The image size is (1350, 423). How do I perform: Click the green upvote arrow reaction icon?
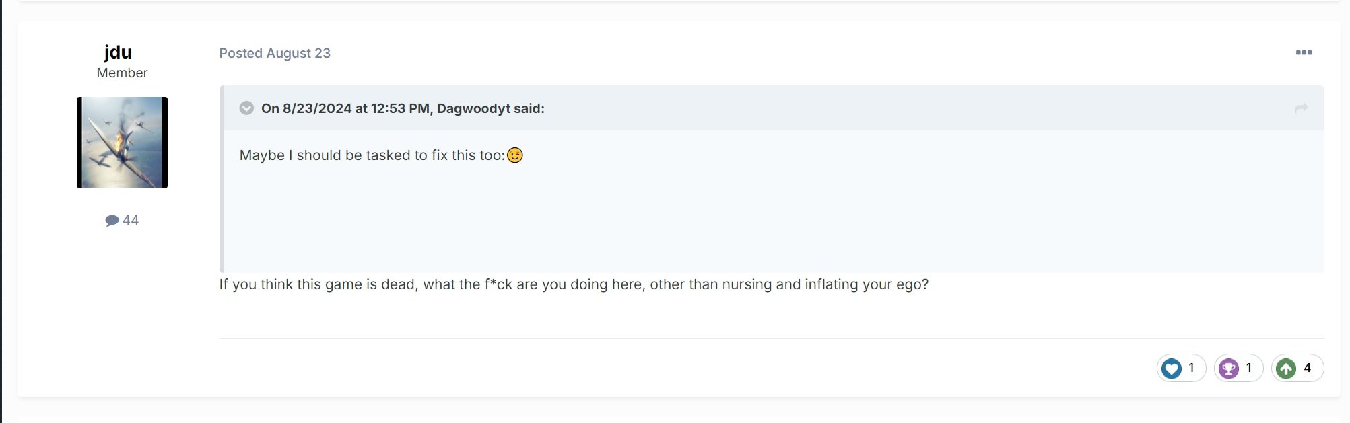[1286, 369]
